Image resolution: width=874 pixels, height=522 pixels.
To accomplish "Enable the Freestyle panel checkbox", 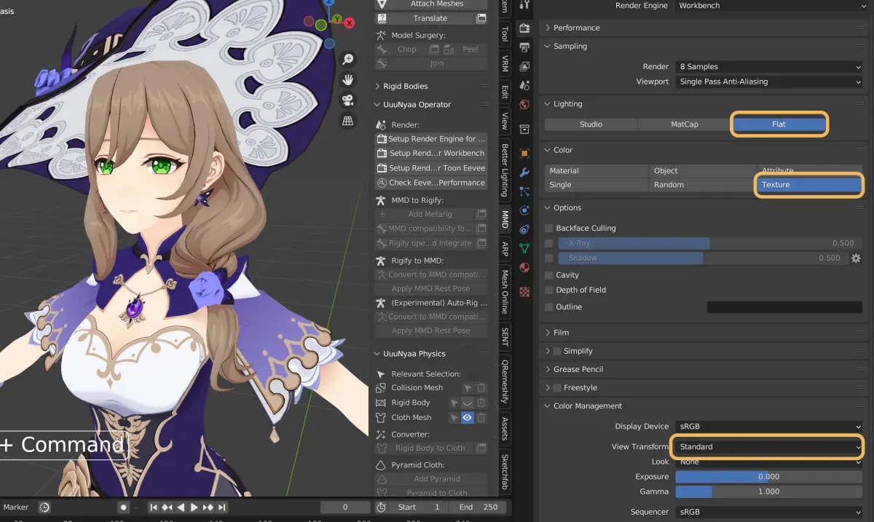I will pos(557,388).
